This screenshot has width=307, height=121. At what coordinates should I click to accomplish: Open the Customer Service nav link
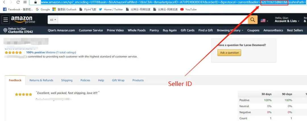pos(91,30)
